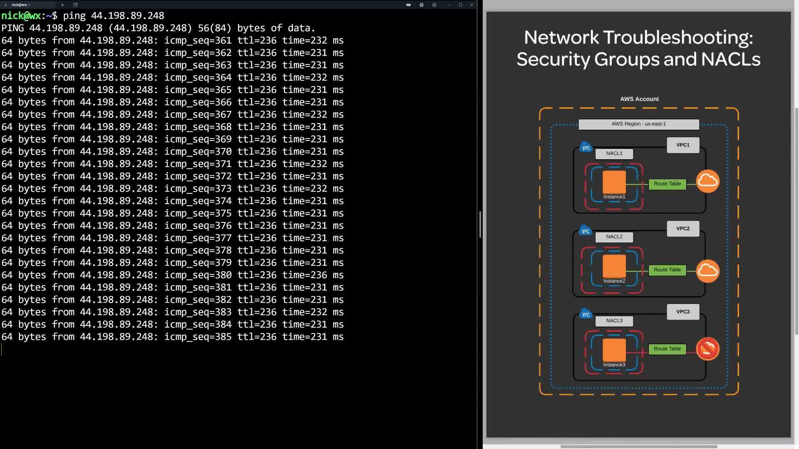799x449 pixels.
Task: Open a new terminal tab with plus
Action: click(x=62, y=5)
